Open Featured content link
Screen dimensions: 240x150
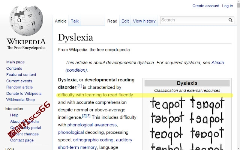(x=21, y=75)
